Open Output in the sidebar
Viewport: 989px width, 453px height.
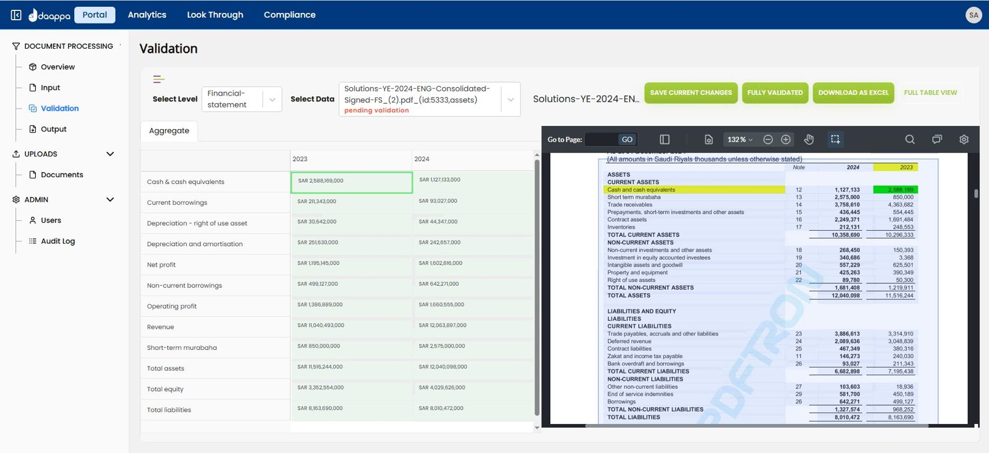[53, 129]
